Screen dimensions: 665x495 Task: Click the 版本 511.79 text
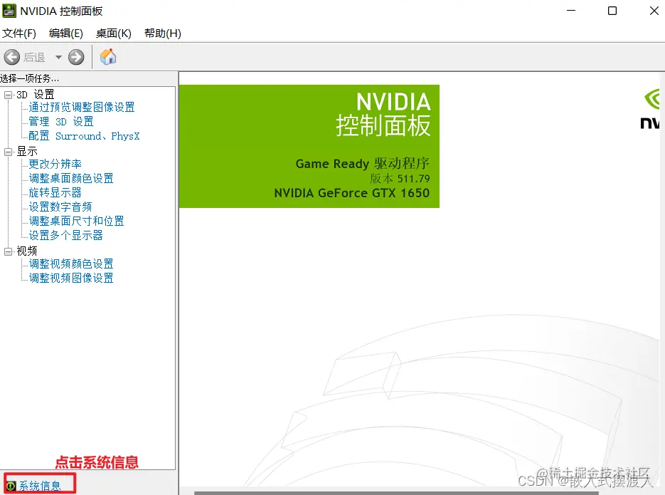pos(400,178)
